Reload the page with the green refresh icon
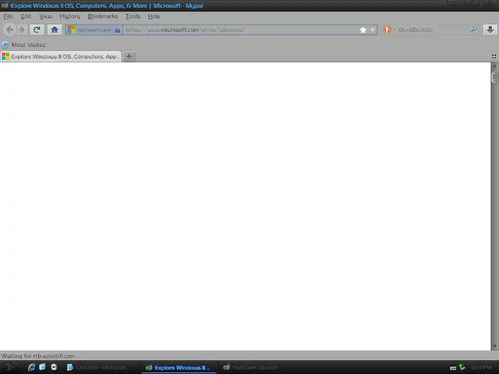Screen dimensions: 499x374 click(37, 30)
